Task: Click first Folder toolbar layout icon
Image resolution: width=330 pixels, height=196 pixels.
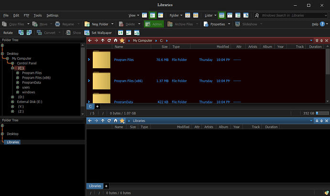Action: 187,15
